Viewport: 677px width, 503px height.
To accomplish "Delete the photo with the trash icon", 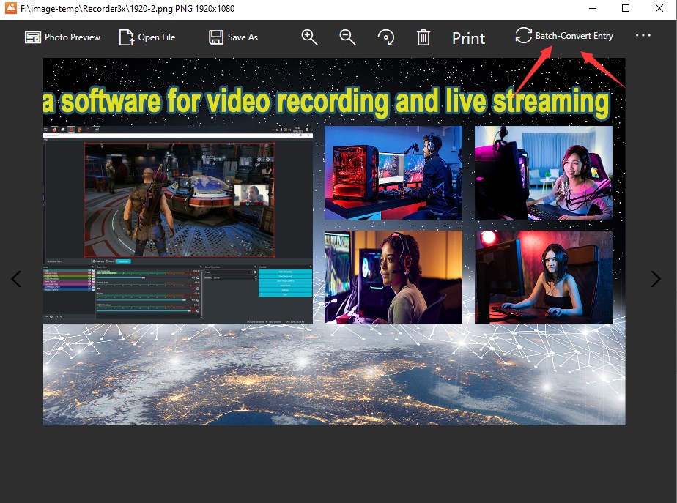I will point(423,37).
